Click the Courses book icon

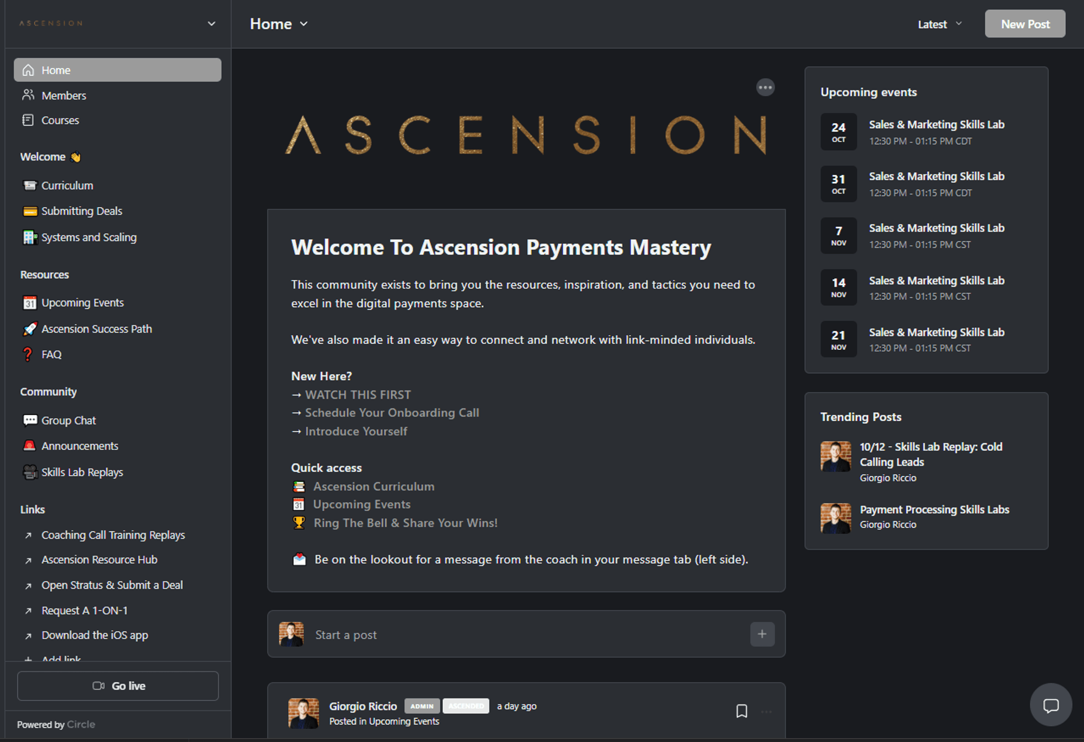pos(28,120)
